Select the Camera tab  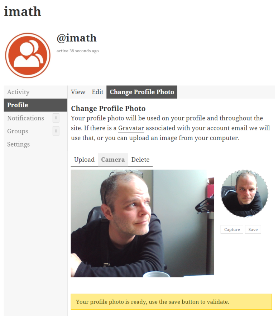coord(113,160)
